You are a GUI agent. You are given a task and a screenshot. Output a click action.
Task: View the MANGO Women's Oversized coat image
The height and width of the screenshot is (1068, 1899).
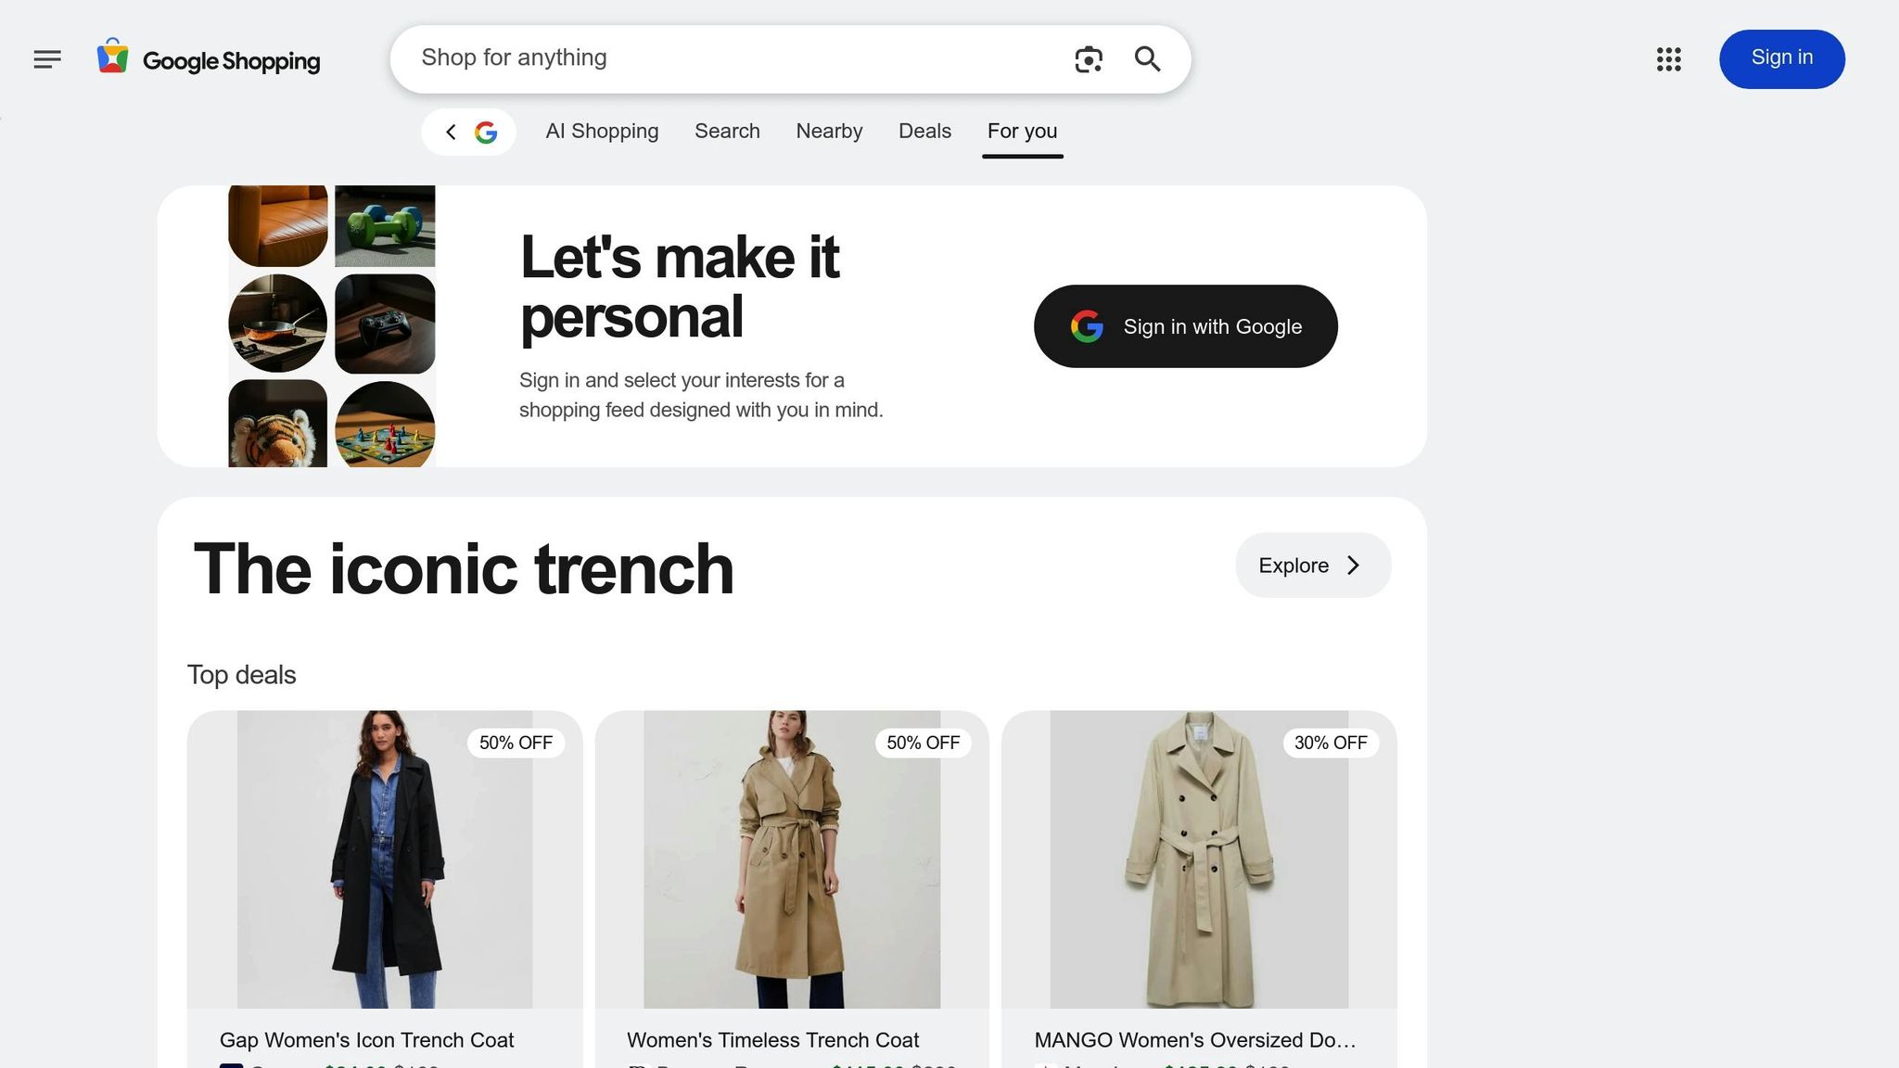[1199, 859]
